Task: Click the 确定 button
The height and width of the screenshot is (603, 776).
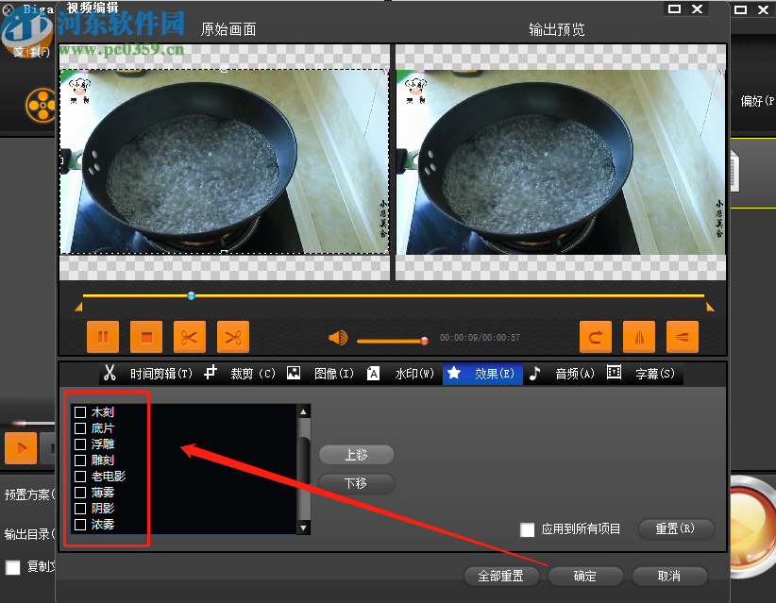Action: pyautogui.click(x=585, y=577)
